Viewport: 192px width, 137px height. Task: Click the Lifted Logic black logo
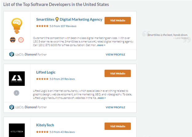[17, 79]
